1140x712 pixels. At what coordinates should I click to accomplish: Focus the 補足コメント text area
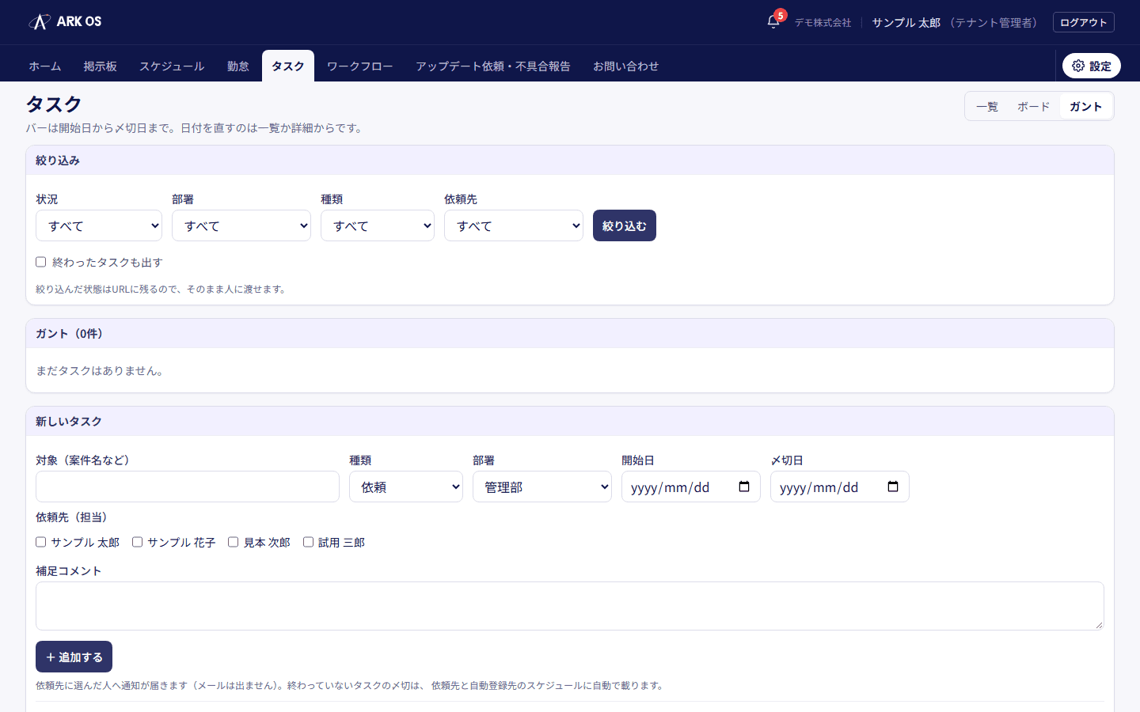click(570, 606)
